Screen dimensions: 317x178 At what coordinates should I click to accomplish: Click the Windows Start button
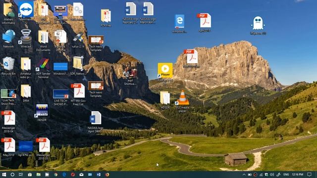4,175
